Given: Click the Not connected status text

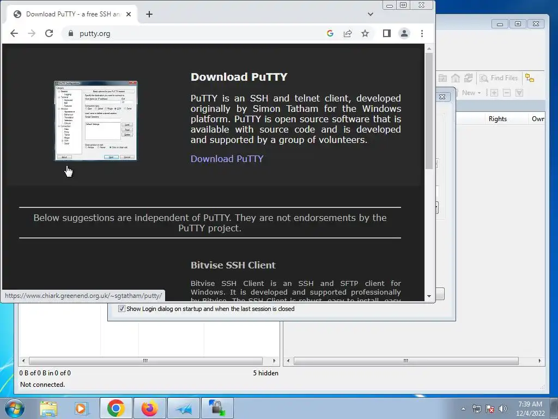Looking at the screenshot, I should 43,385.
